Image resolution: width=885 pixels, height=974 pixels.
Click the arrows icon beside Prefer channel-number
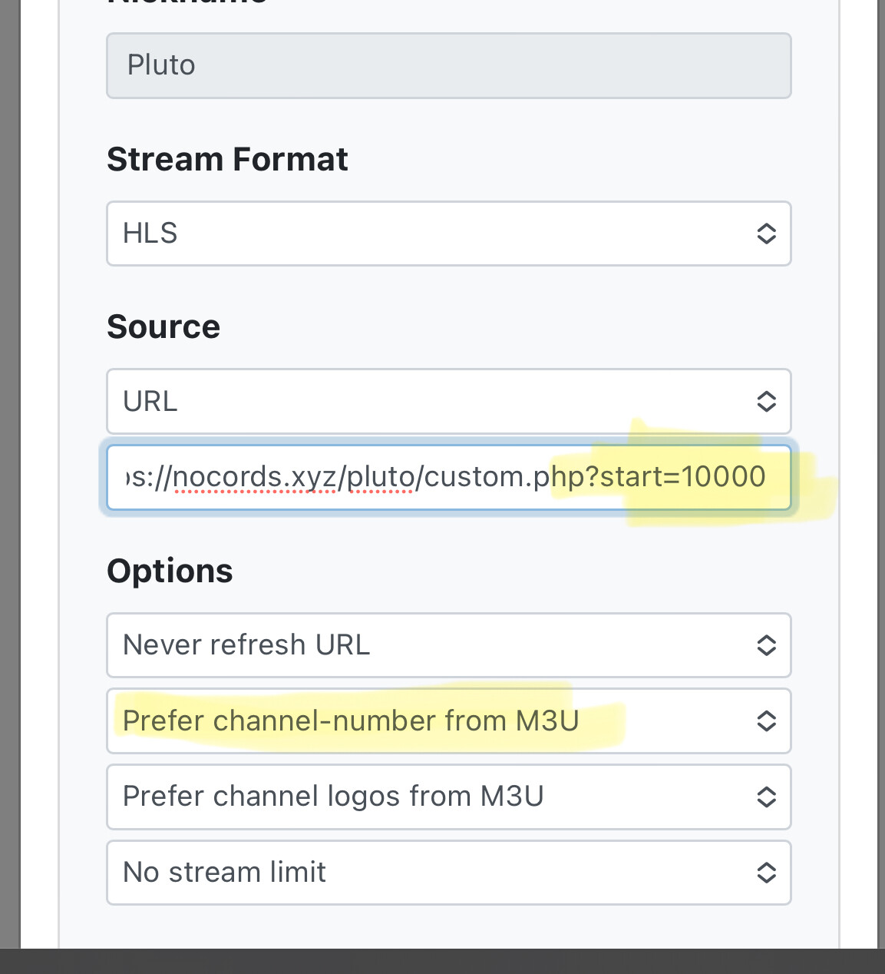pos(766,721)
